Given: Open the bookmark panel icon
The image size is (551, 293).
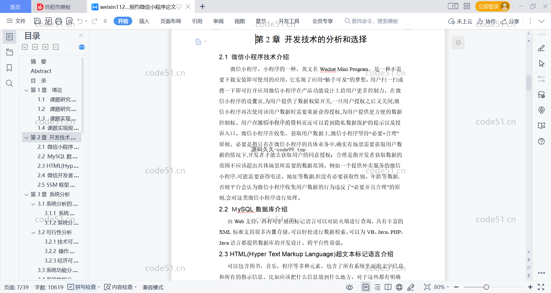Looking at the screenshot, I should [x=9, y=68].
